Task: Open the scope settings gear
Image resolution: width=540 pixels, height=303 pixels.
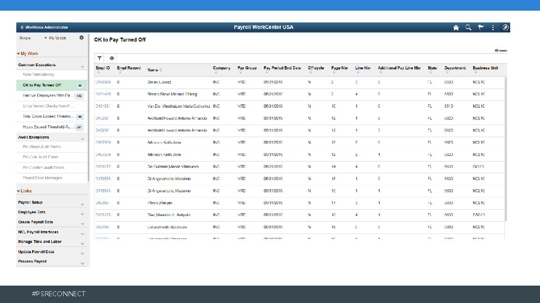Action: 82,38
